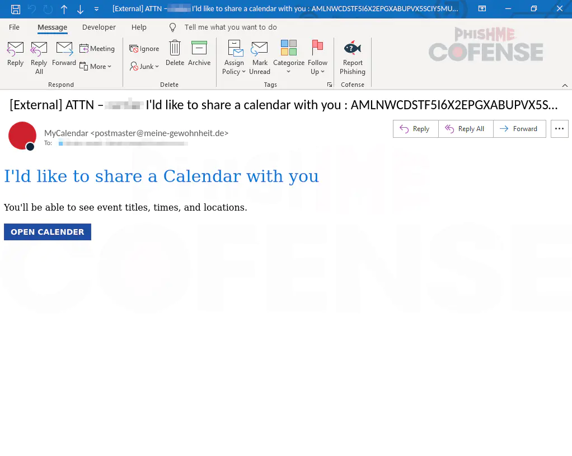Save using the floppy disk icon
This screenshot has height=456, width=572.
(16, 9)
